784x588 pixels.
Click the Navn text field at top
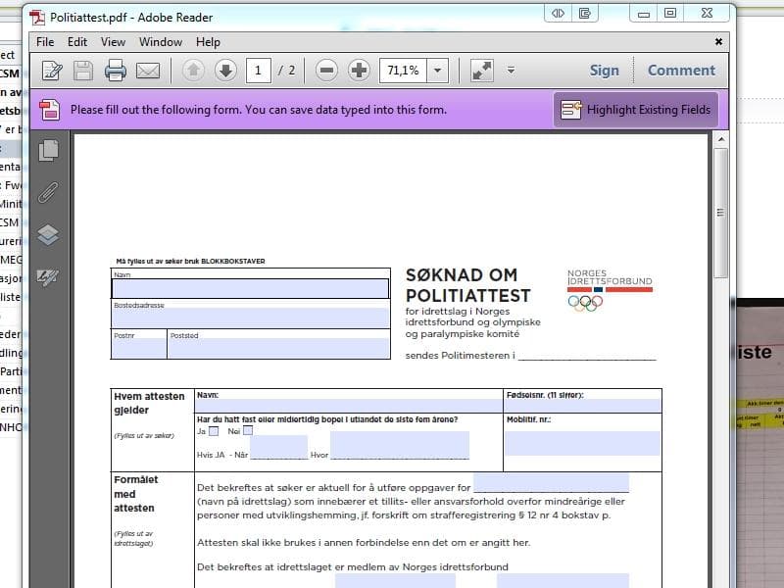(x=250, y=288)
